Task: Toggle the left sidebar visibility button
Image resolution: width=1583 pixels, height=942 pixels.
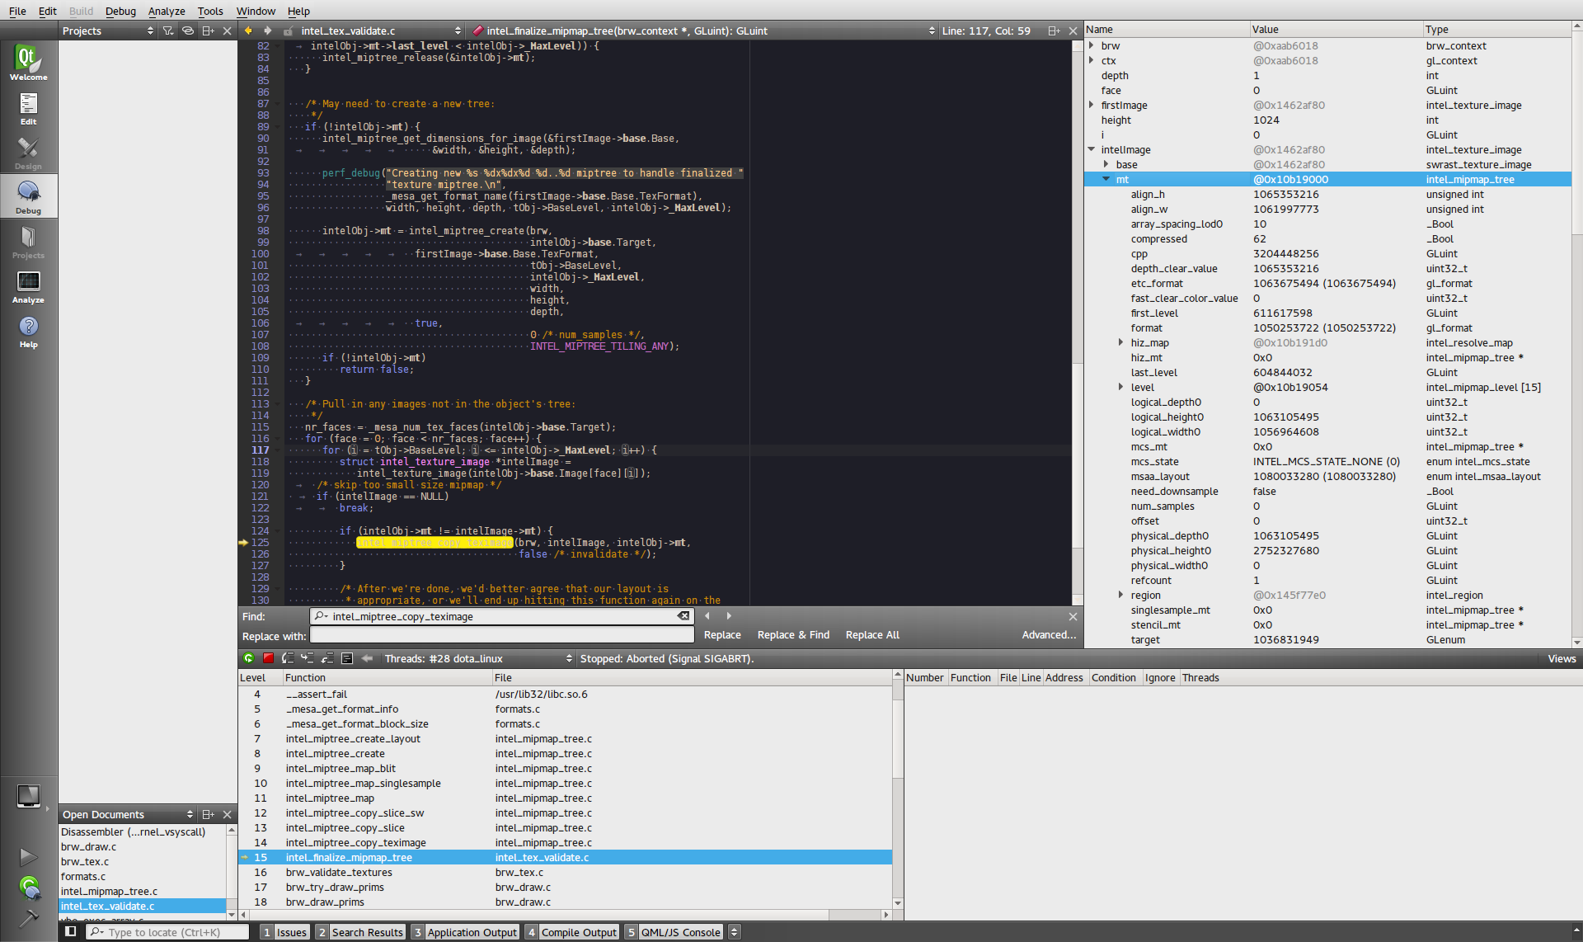Action: point(71,932)
